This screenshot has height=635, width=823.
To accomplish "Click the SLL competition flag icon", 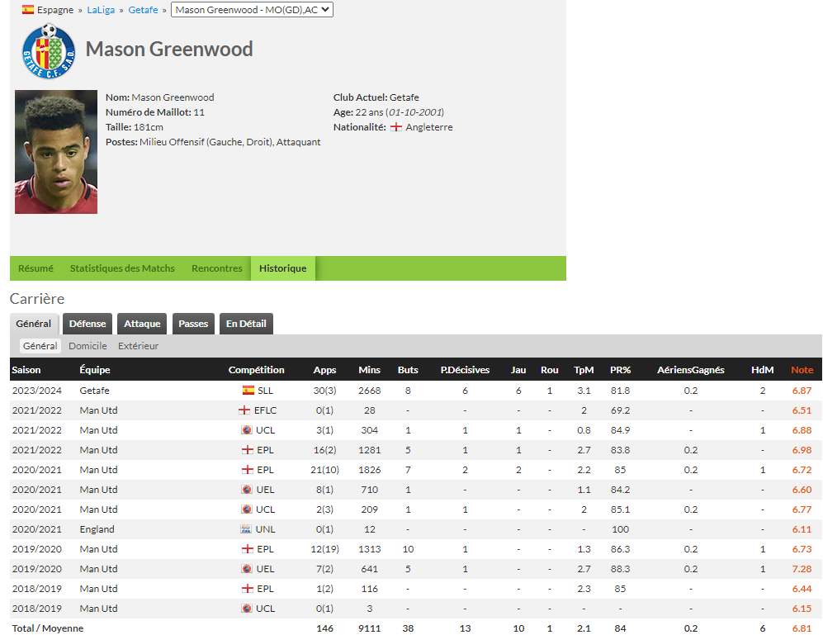I will (x=248, y=391).
